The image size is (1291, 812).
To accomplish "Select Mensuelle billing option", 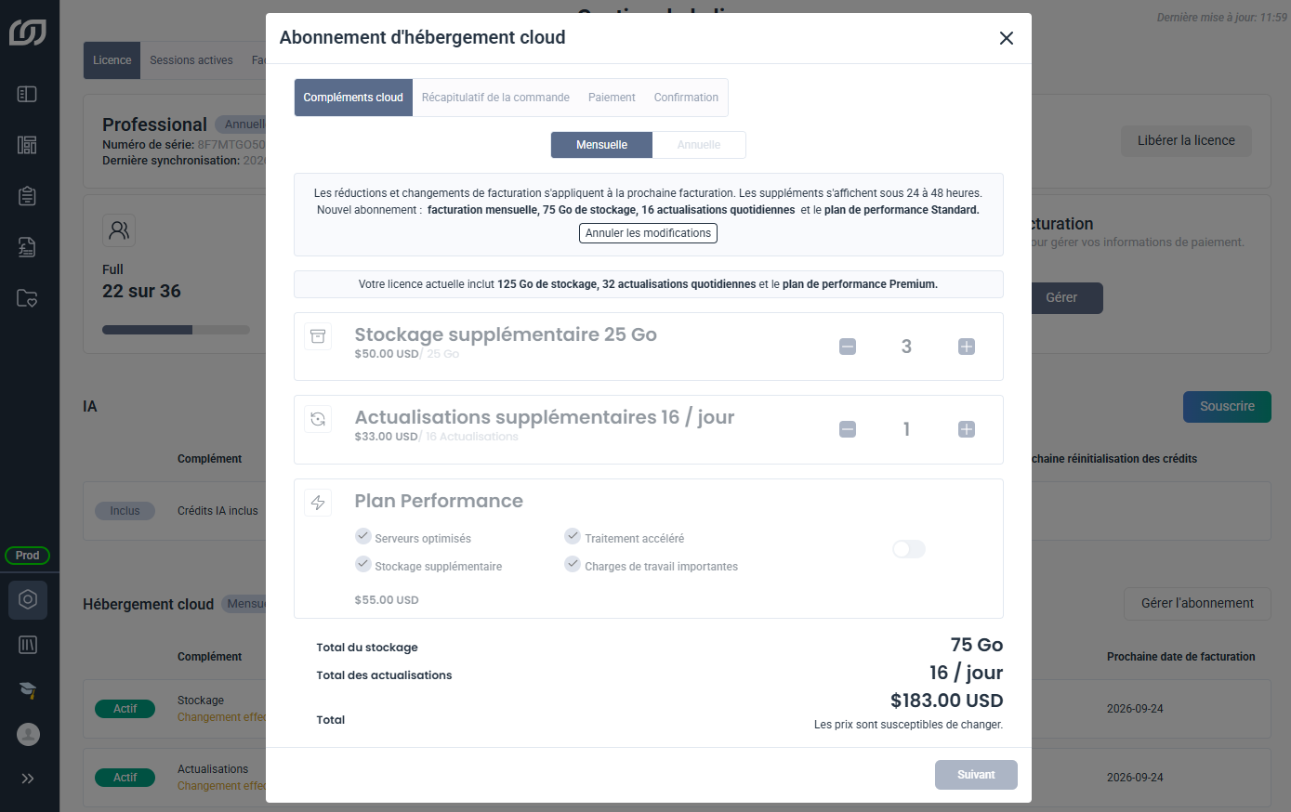I will 601,145.
